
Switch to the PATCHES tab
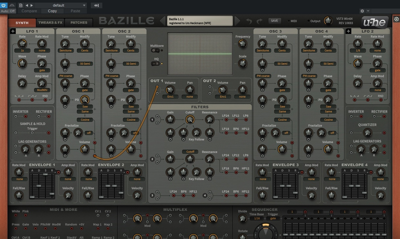coord(79,23)
